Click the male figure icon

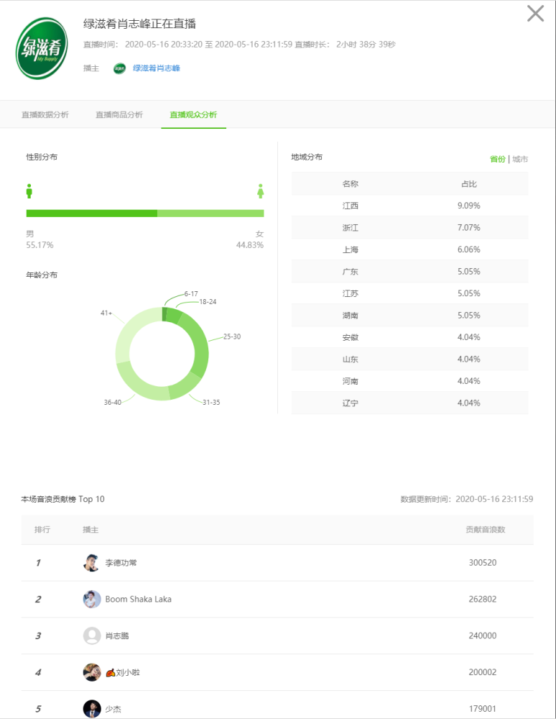point(29,191)
